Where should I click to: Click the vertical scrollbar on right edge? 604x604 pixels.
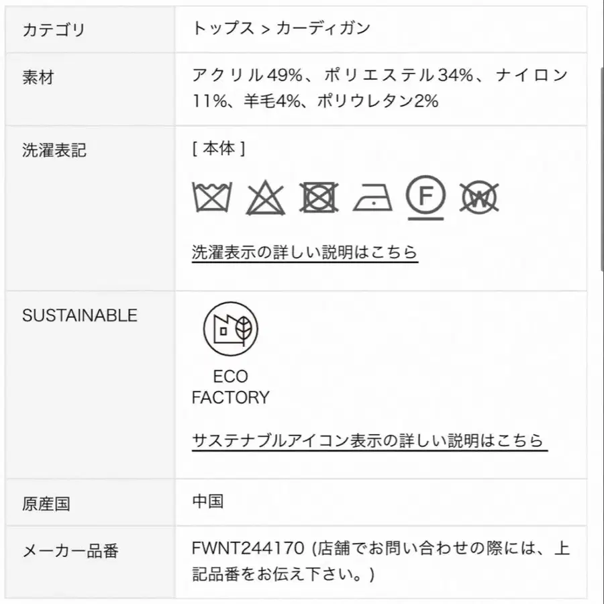[x=600, y=168]
